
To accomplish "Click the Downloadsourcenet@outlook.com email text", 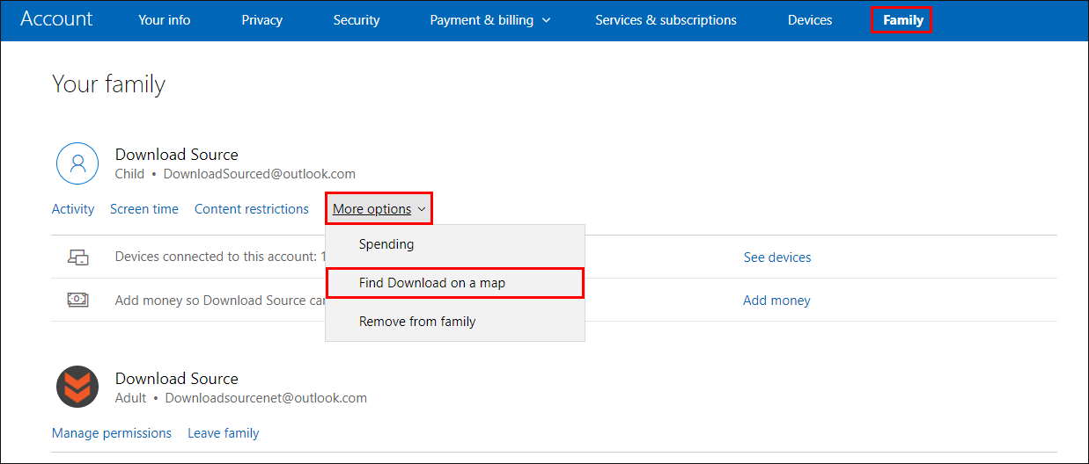I will pyautogui.click(x=266, y=398).
